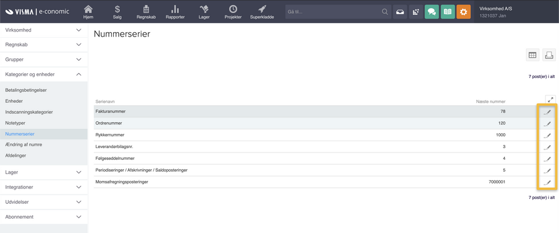The width and height of the screenshot is (559, 233).
Task: Click the Virksomhed A/S account name
Action: [x=496, y=9]
